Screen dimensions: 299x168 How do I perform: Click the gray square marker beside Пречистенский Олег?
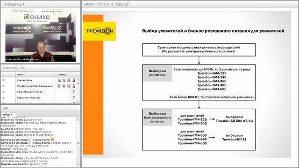tap(3, 92)
